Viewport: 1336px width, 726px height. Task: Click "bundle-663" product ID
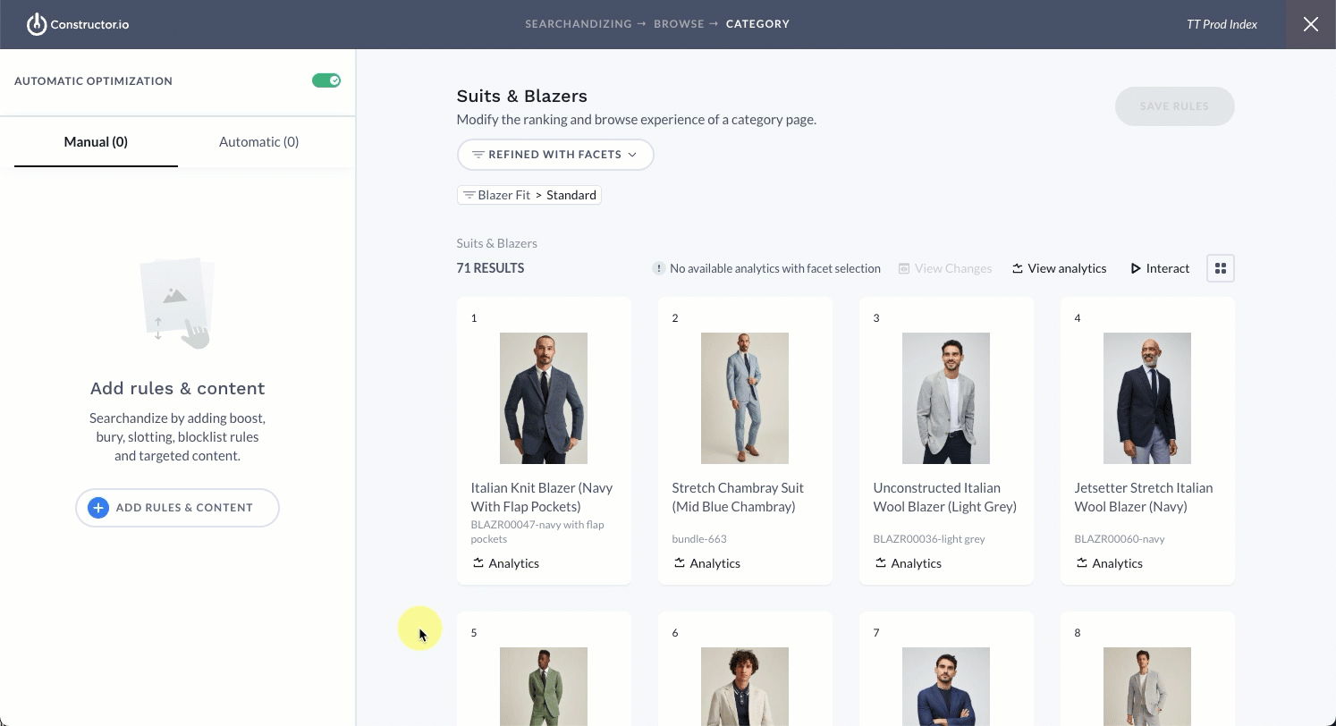tap(699, 539)
